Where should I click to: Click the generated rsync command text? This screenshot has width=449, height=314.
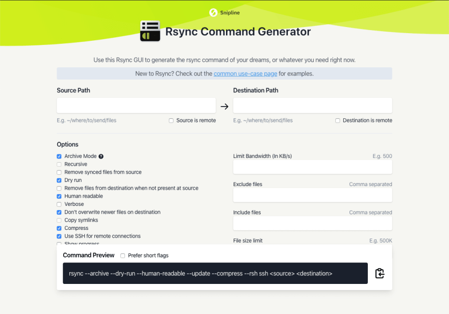[201, 273]
